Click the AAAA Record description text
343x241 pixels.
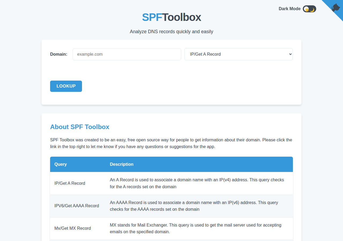[194, 206]
